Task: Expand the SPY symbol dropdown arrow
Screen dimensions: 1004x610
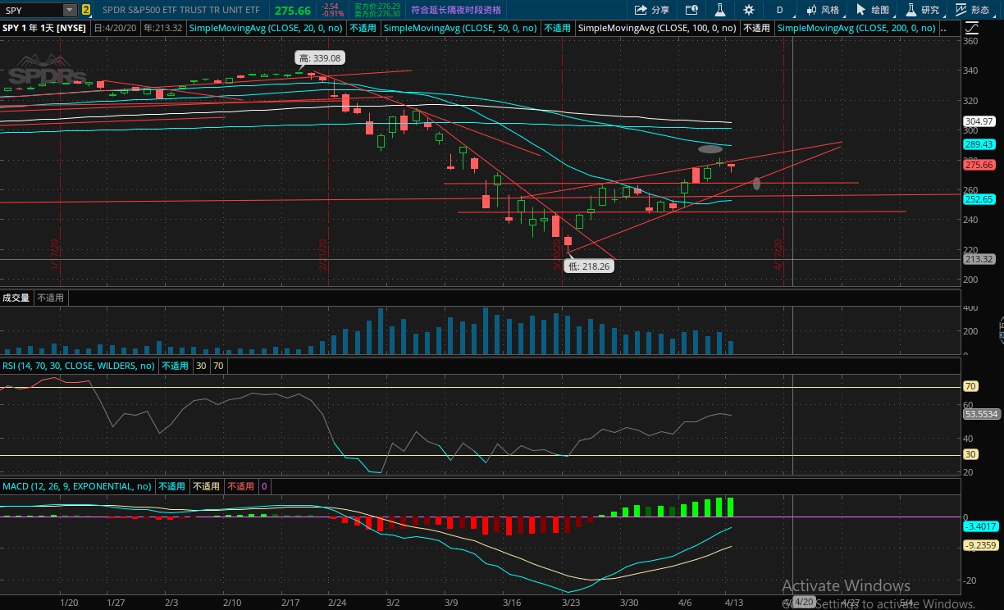Action: click(70, 10)
